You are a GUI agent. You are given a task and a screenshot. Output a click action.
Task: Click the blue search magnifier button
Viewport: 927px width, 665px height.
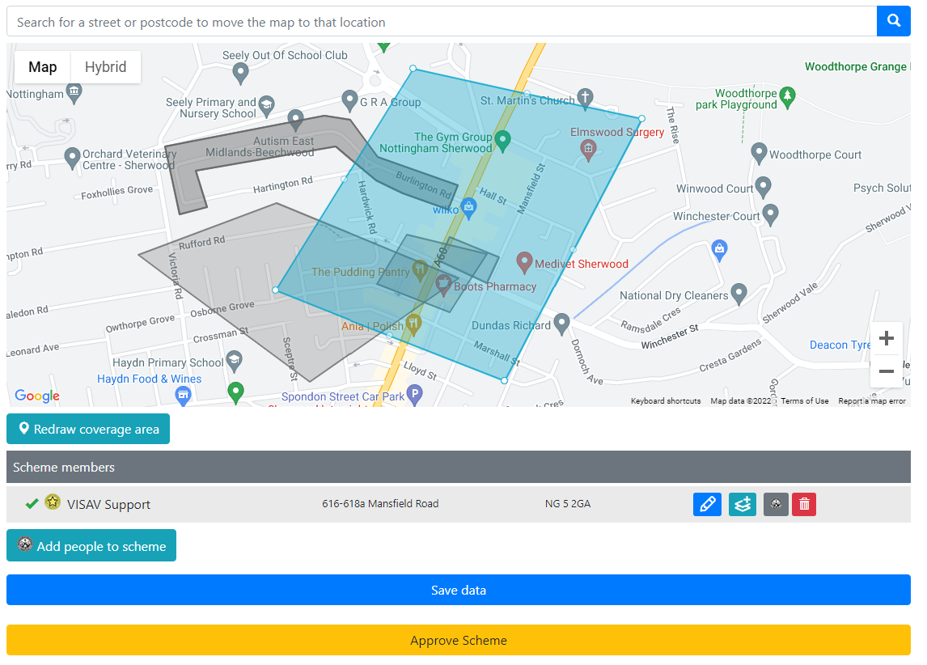click(893, 21)
